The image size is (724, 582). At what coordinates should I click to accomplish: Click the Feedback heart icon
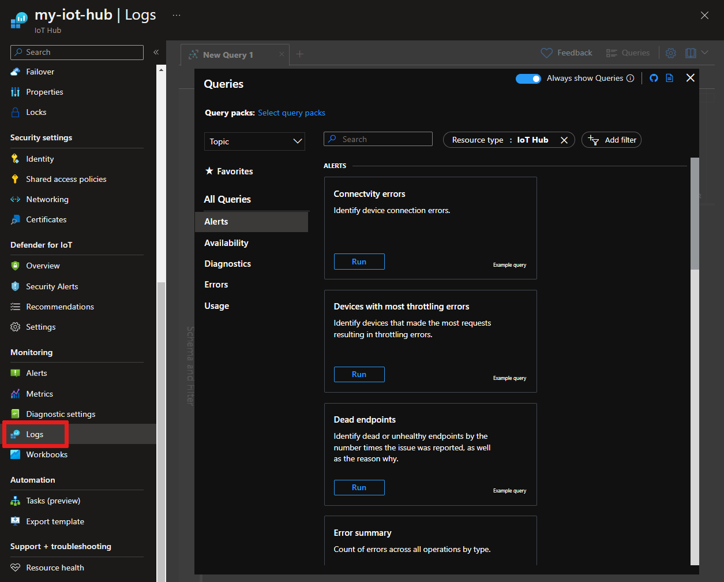(546, 53)
